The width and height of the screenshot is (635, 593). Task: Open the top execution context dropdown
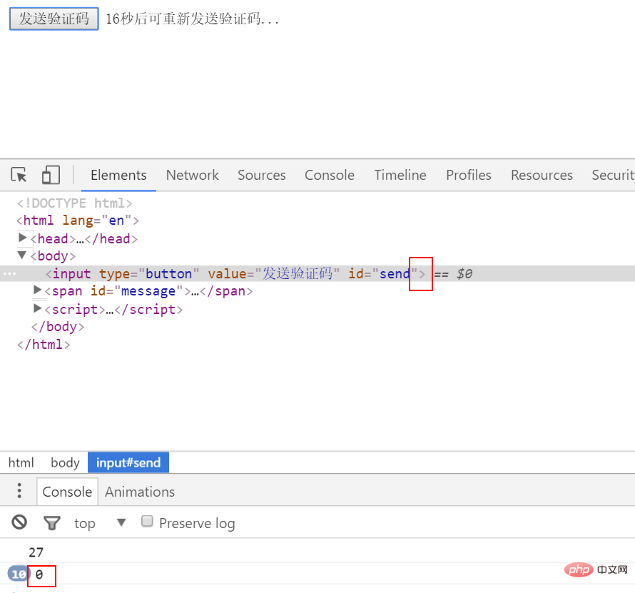(x=100, y=523)
